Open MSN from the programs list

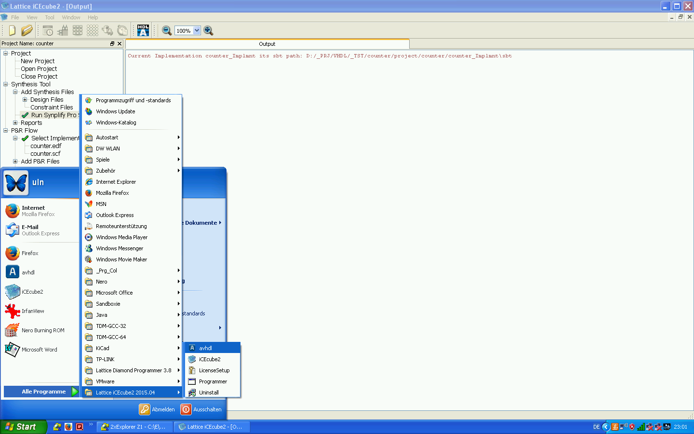tap(132, 204)
